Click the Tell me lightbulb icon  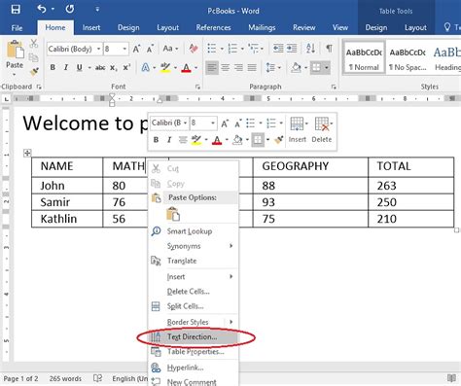click(x=447, y=27)
